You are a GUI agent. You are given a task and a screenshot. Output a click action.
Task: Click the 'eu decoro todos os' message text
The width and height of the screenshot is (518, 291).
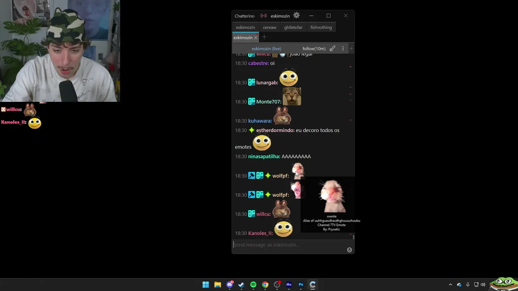coord(318,130)
